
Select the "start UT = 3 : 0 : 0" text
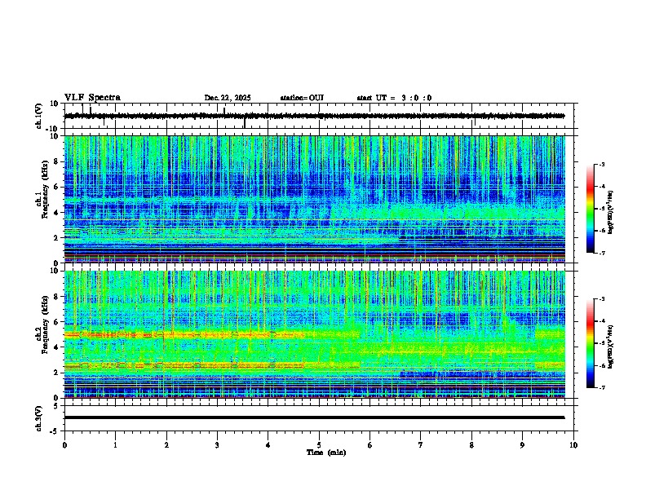pyautogui.click(x=394, y=98)
